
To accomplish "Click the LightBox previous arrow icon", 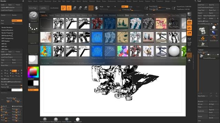I will 147,15.
